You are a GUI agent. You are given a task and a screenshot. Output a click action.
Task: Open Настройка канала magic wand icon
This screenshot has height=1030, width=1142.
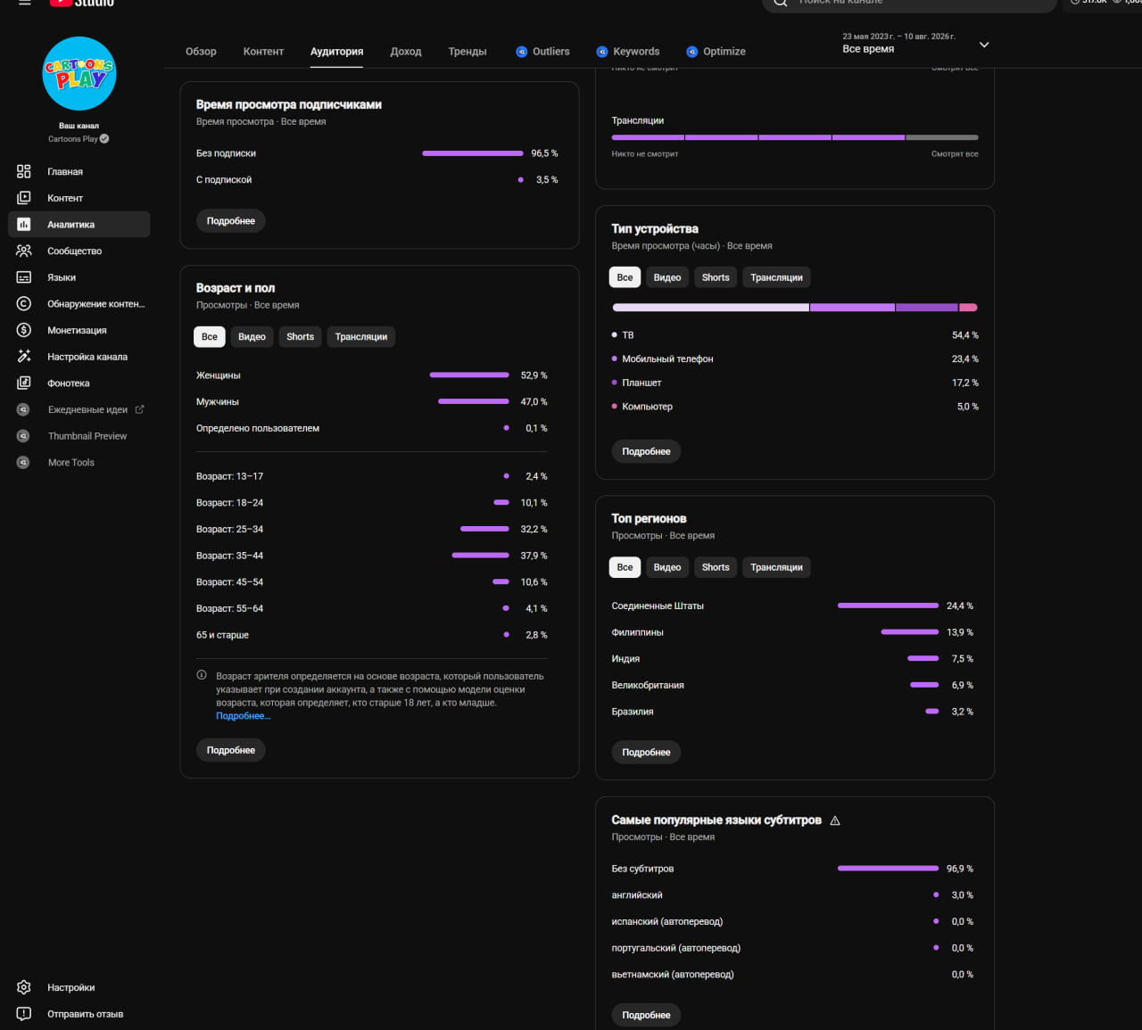pyautogui.click(x=24, y=357)
